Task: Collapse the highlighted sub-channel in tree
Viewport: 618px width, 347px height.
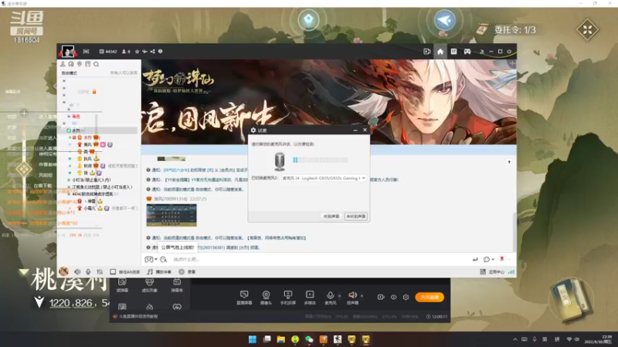Action: (x=69, y=130)
